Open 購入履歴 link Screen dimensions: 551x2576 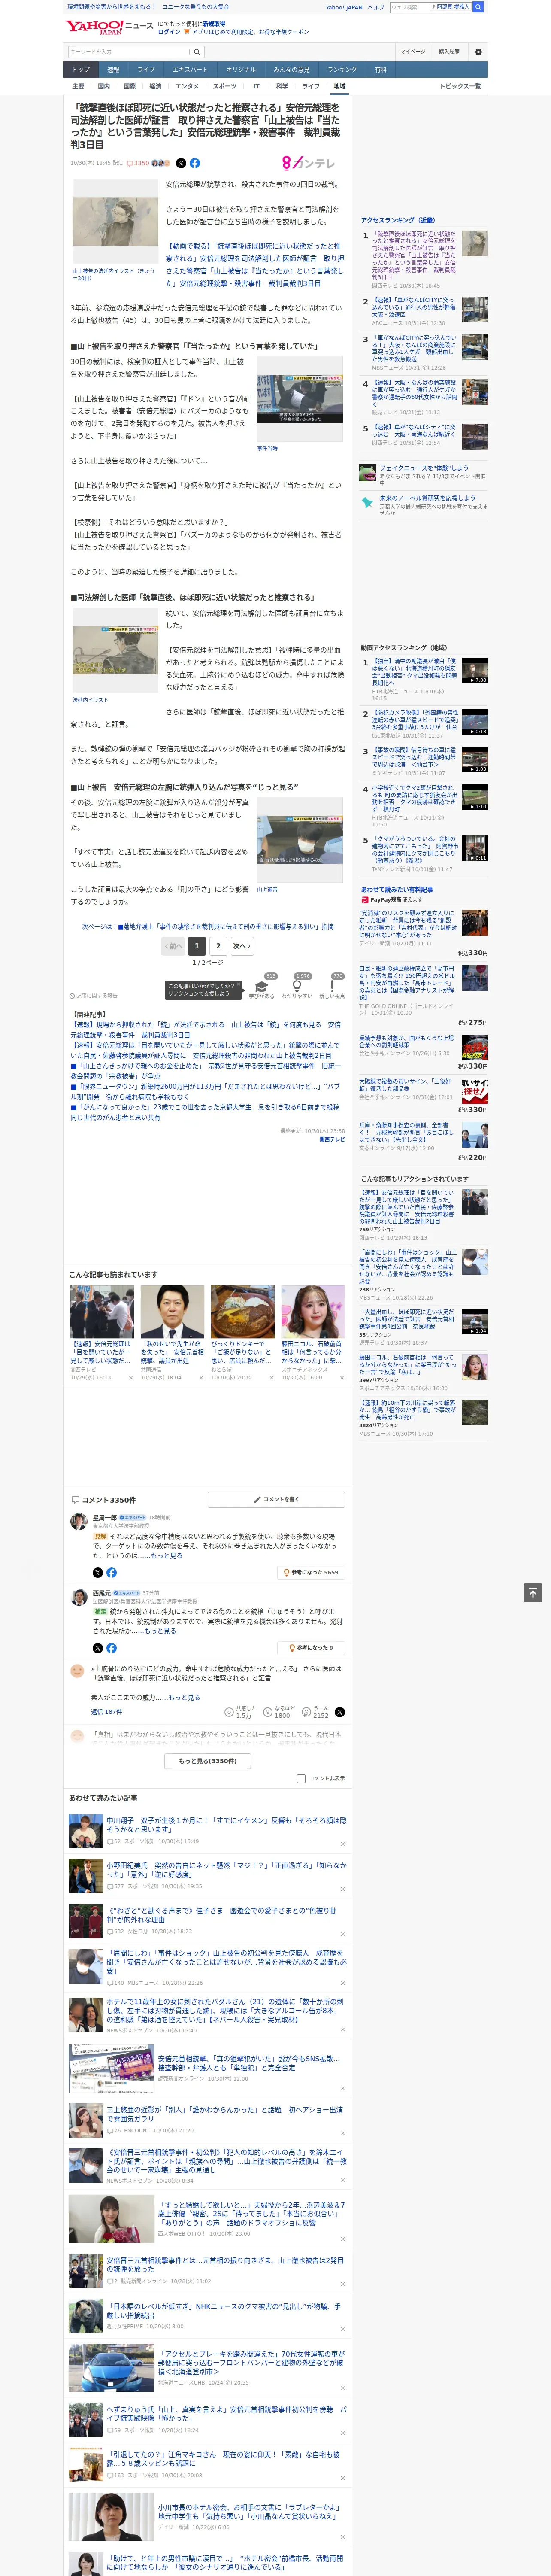449,52
